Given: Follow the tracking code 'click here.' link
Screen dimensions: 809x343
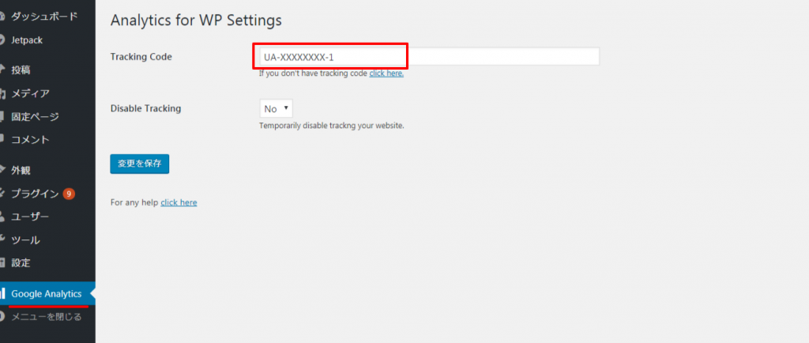Looking at the screenshot, I should [386, 73].
